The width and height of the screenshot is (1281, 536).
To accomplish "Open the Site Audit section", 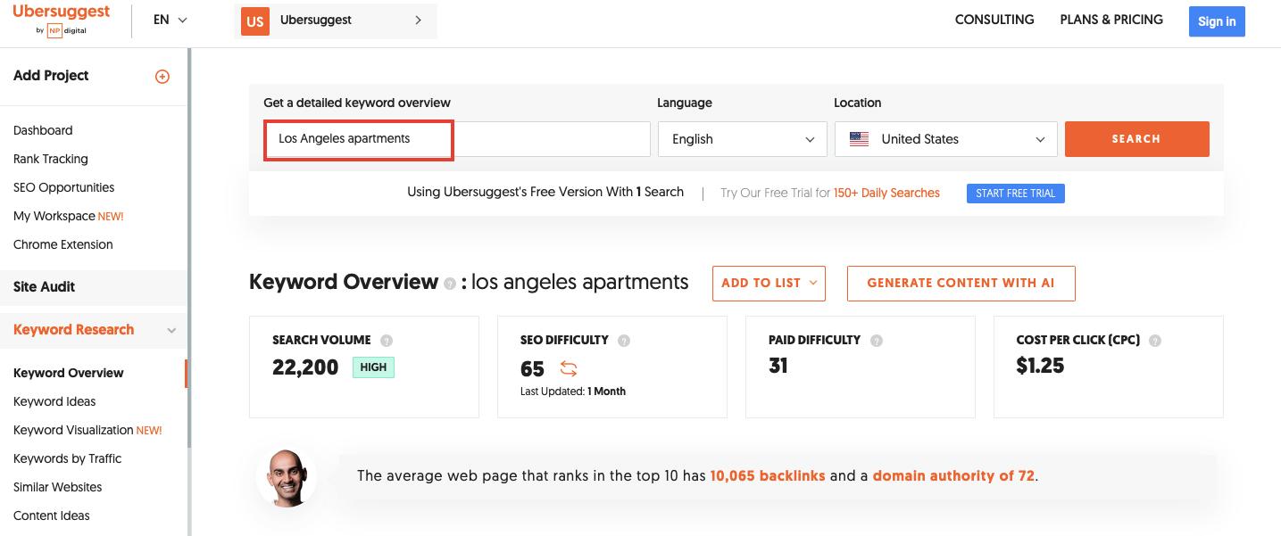I will [x=94, y=287].
